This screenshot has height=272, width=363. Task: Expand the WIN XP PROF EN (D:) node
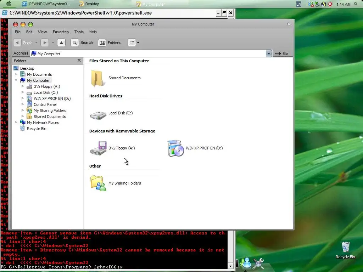23,98
